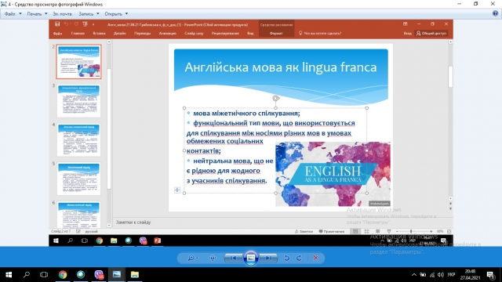Expand the Печать dropdown
Viewport: 502px width, 282px height.
click(x=37, y=14)
